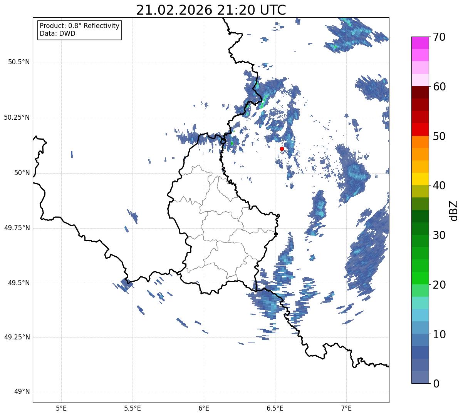Click the colorbar tick label 20

439,285
